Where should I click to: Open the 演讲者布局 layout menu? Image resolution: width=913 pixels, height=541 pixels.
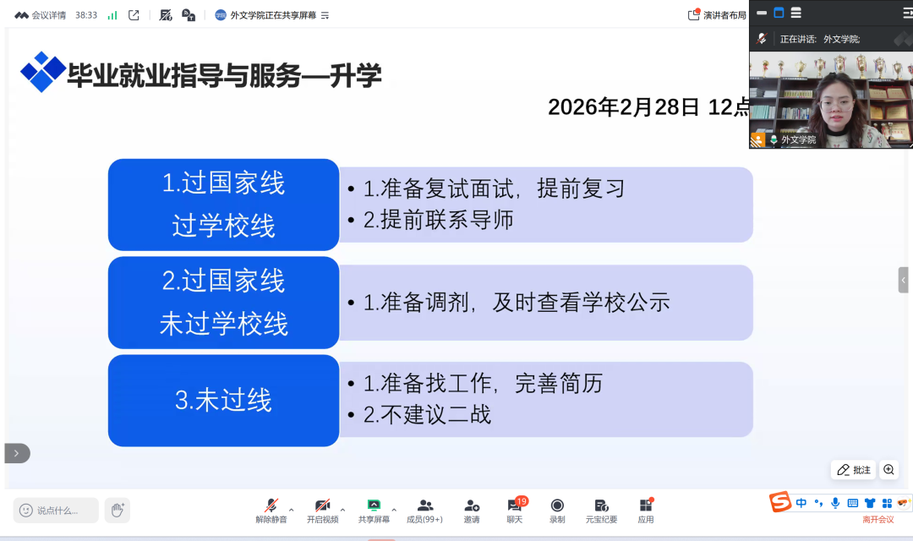[718, 15]
